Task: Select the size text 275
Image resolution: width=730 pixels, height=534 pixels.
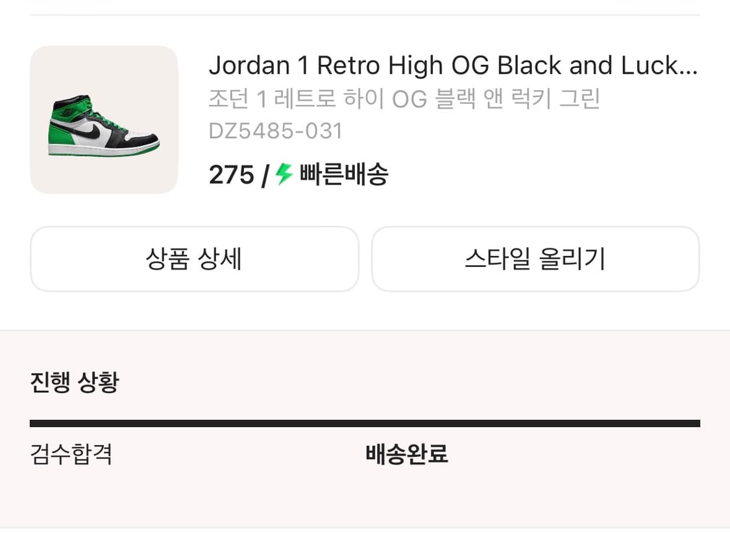Action: tap(230, 175)
